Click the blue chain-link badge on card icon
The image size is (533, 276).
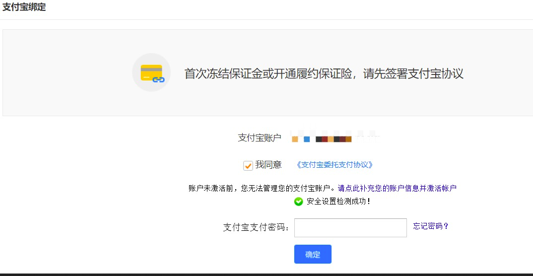[x=158, y=79]
